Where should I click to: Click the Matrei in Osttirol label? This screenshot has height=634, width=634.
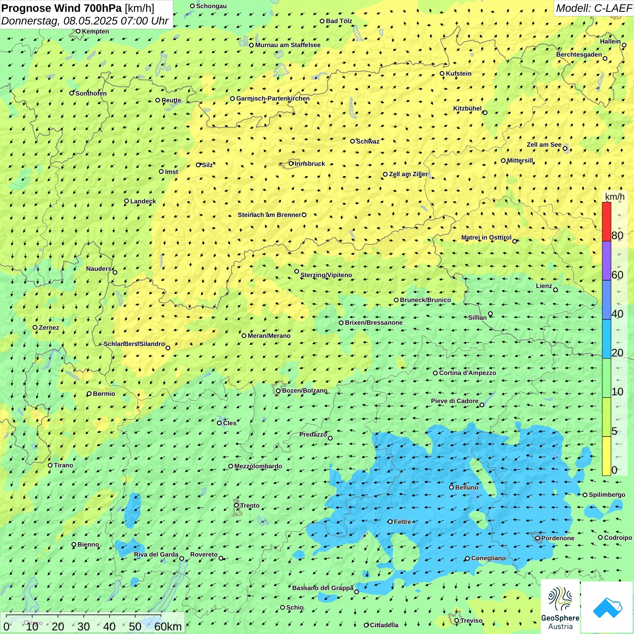(486, 237)
